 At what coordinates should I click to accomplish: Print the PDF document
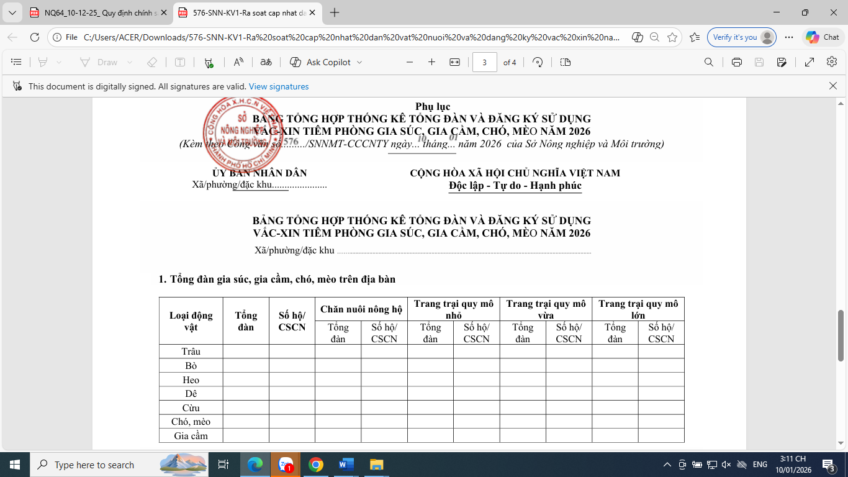click(x=737, y=62)
